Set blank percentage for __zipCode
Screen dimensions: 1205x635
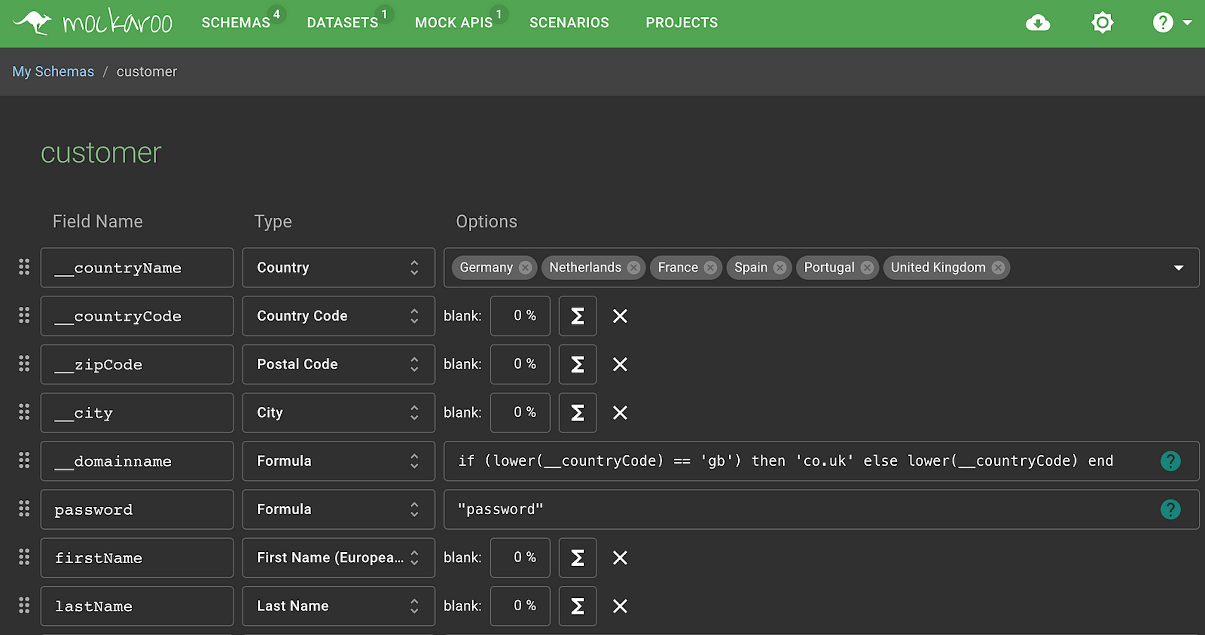pos(520,364)
